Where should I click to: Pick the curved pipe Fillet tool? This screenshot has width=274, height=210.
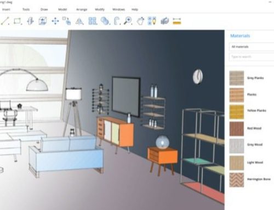click(x=117, y=21)
